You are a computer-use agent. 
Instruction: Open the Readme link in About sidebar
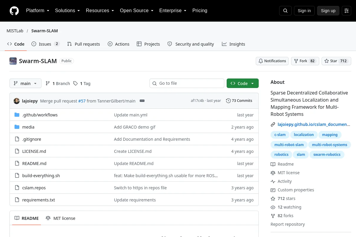[282, 164]
